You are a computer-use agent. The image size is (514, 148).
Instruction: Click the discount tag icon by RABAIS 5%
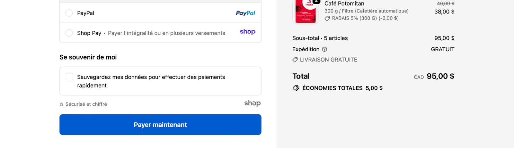click(x=327, y=19)
